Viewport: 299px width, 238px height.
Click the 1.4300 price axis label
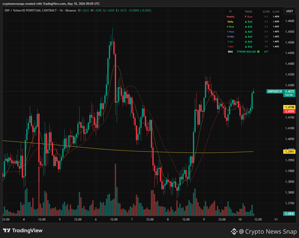click(x=290, y=85)
